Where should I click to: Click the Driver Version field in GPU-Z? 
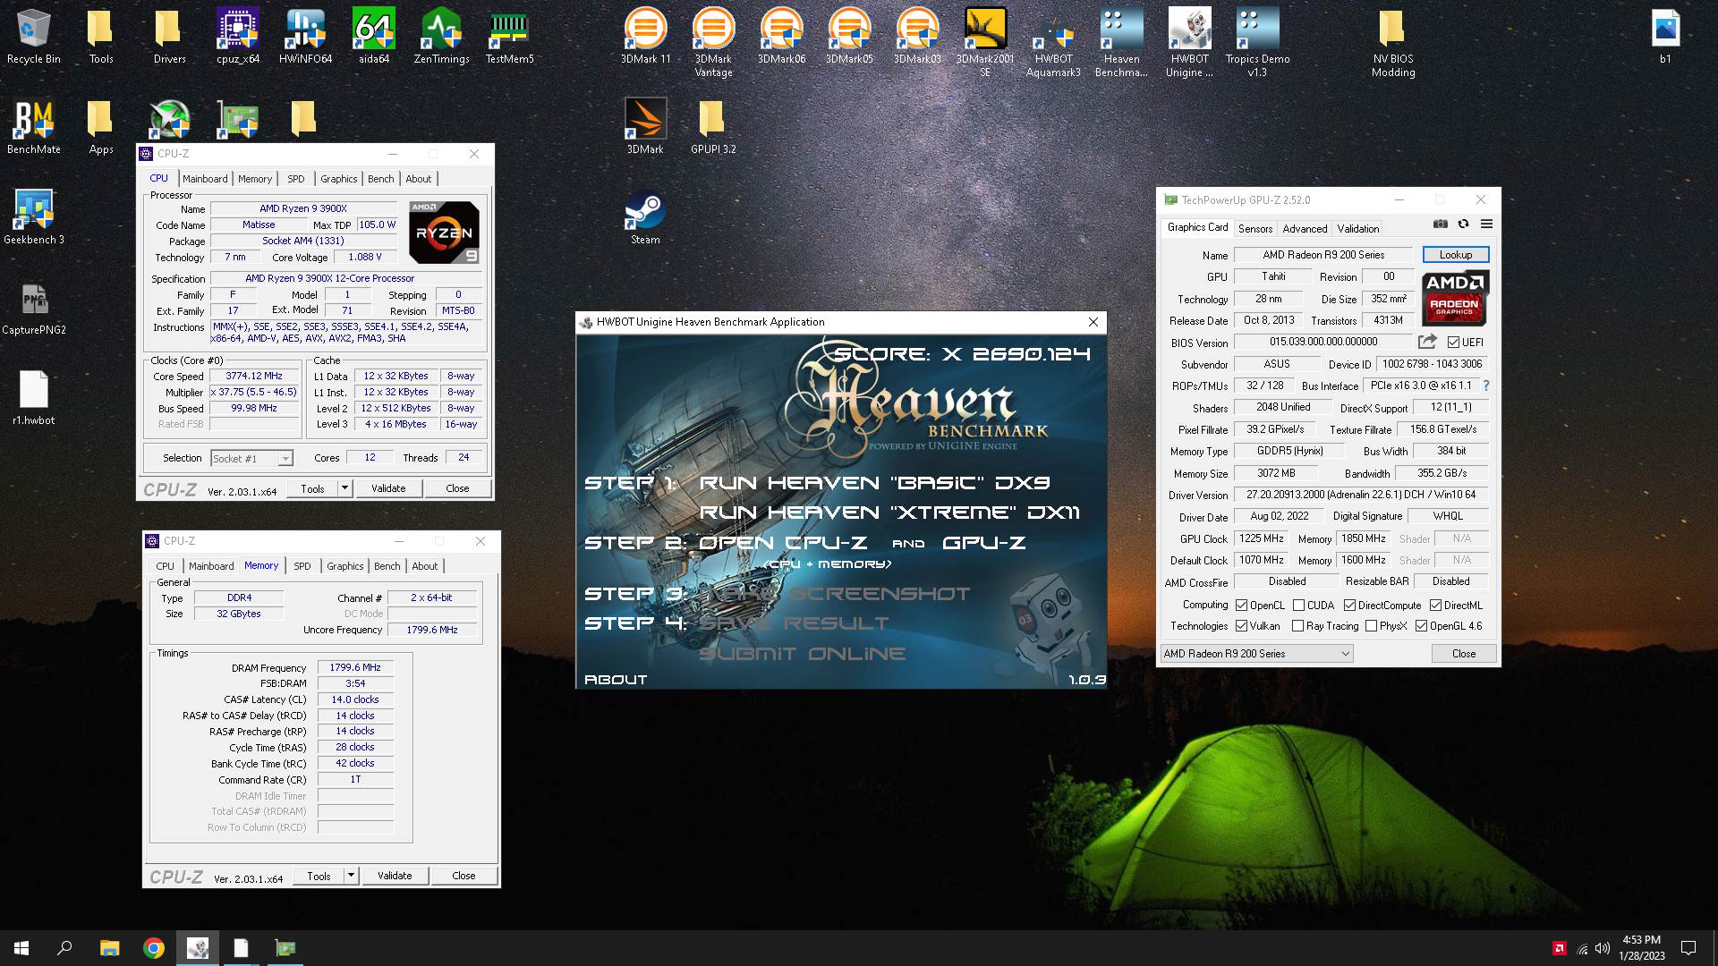point(1361,495)
